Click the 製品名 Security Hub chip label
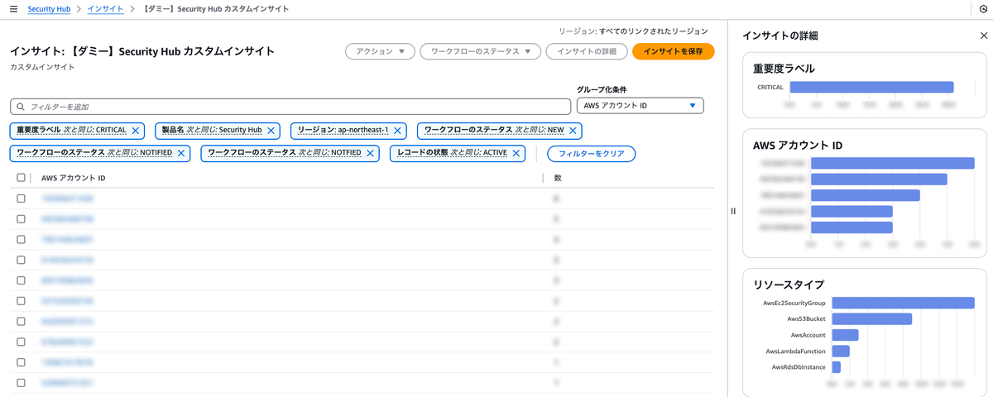 [x=212, y=131]
